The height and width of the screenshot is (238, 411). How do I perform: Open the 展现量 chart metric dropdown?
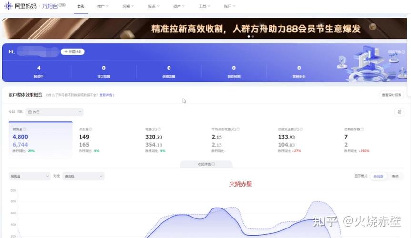[30, 176]
